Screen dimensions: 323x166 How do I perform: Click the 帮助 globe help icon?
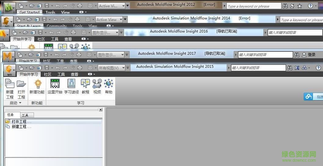[x=108, y=83]
